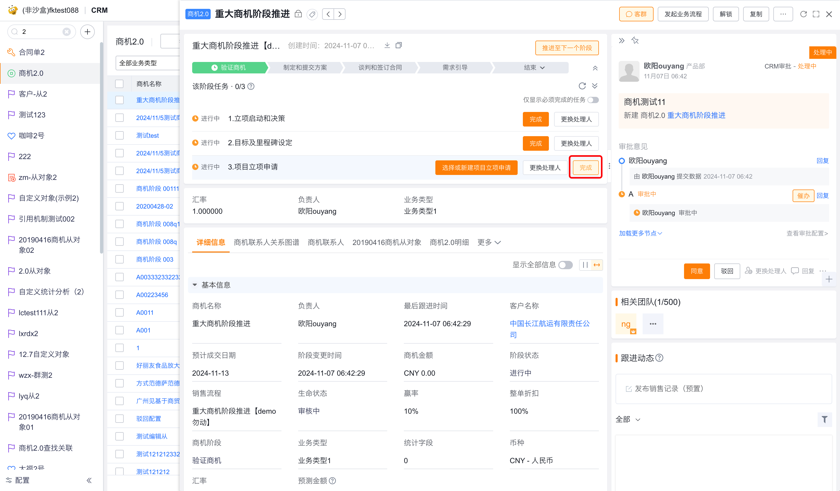Open the 全部 activity filter dropdown
The image size is (840, 491).
click(628, 419)
